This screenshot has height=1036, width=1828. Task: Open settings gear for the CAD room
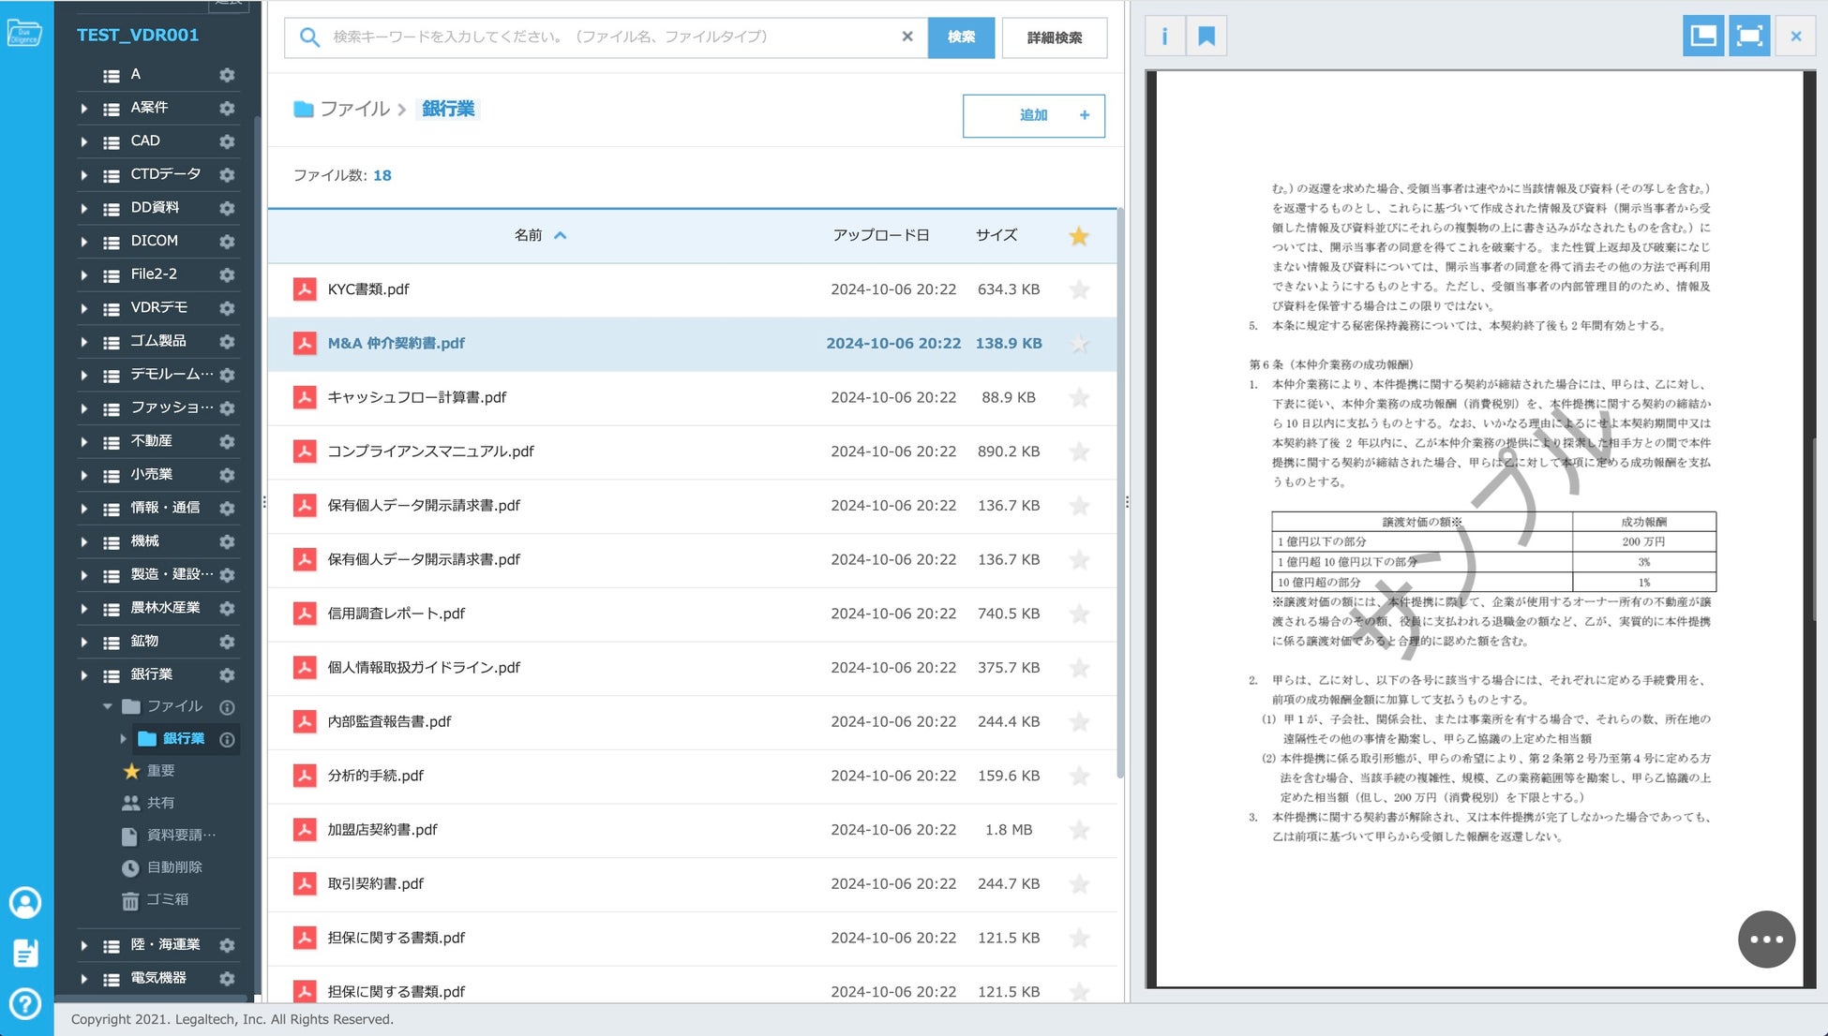(x=227, y=141)
